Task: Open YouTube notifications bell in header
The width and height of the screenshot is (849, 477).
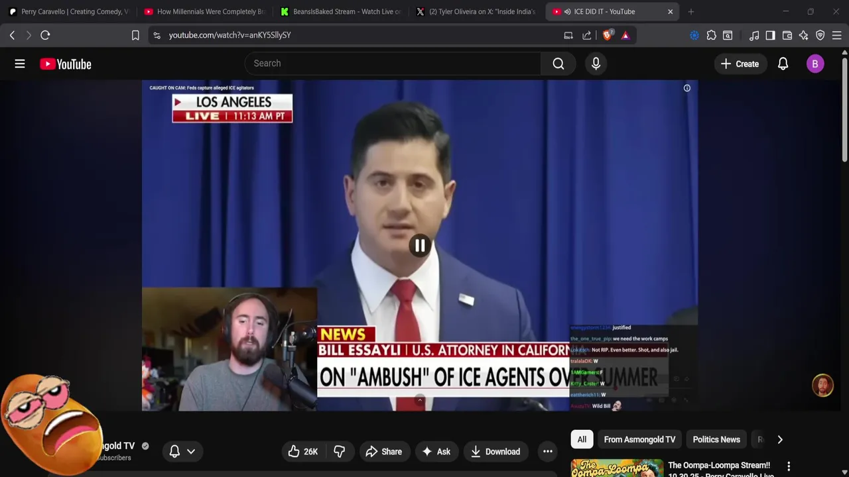Action: coord(783,64)
